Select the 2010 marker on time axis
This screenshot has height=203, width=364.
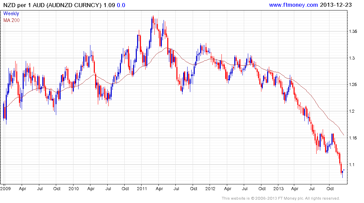pyautogui.click(x=73, y=188)
